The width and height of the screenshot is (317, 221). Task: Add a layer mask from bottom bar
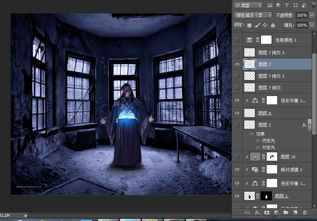pyautogui.click(x=267, y=212)
